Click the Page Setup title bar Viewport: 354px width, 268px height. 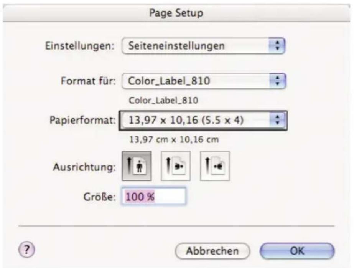click(x=176, y=13)
